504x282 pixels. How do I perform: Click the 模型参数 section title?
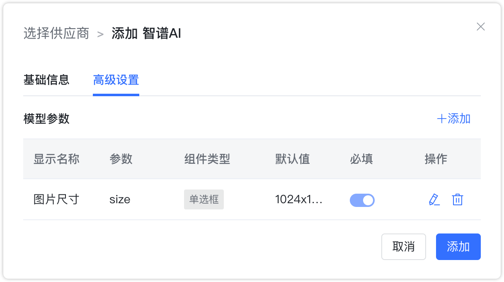46,119
